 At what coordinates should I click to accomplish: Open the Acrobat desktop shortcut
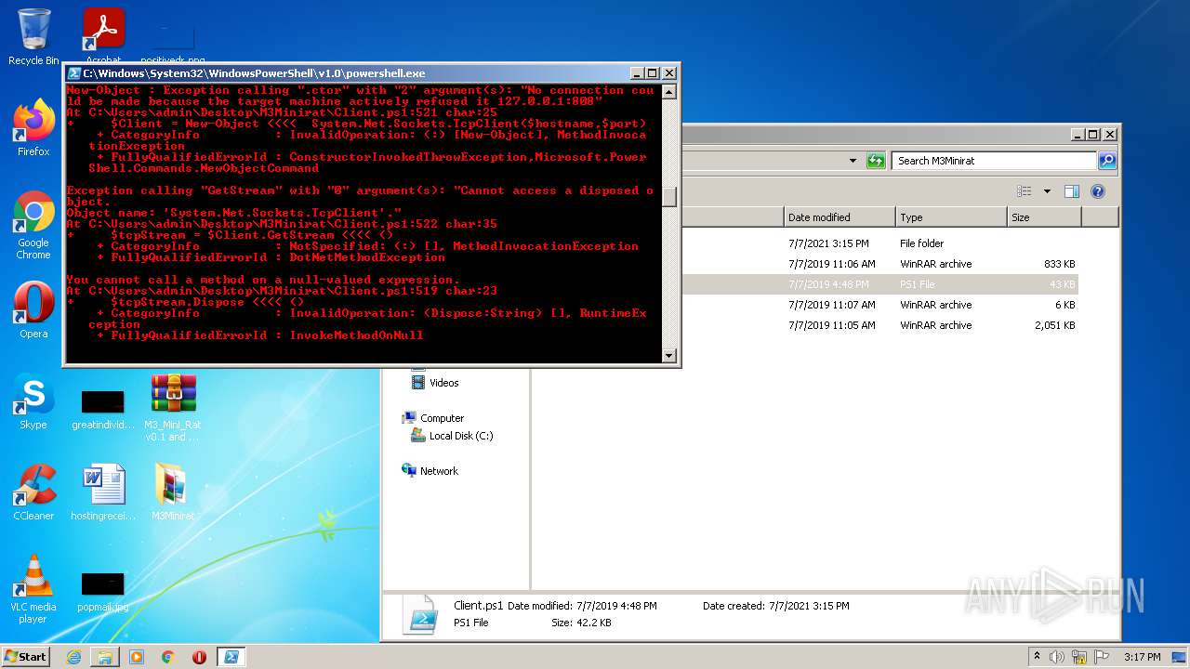pos(103,36)
